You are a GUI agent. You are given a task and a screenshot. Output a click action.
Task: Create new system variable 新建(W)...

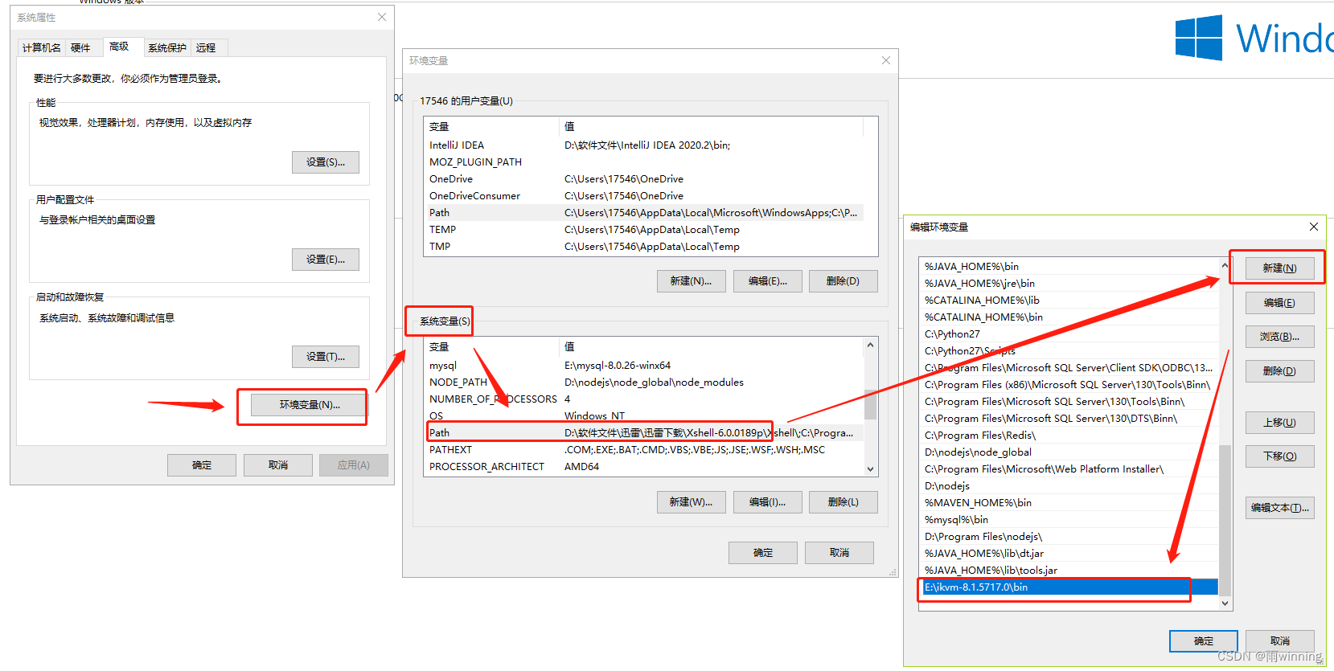click(692, 502)
